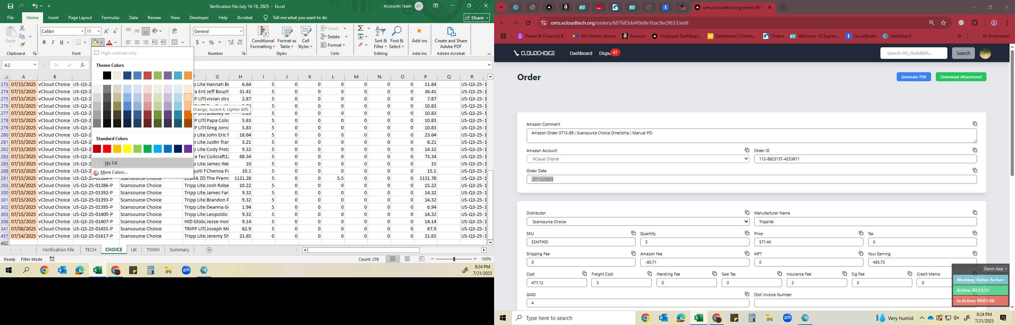Screen dimensions: 1015x325
Task: Open Conditional Formatting dropdown
Action: (x=263, y=38)
